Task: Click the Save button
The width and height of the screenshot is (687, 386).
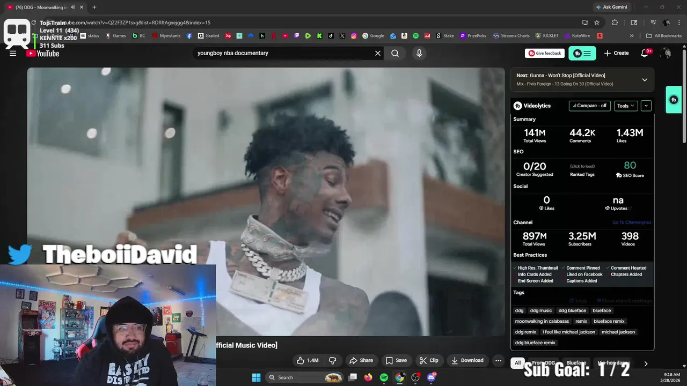Action: (x=396, y=360)
